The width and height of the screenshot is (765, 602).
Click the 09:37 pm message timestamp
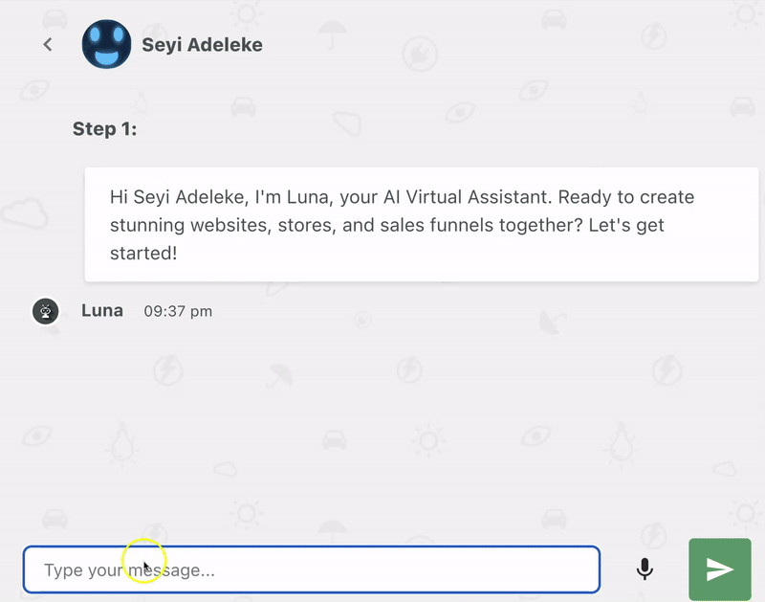[x=178, y=311]
